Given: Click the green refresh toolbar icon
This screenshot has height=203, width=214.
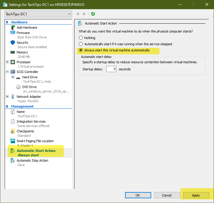Looking at the screenshot, I should point(93,14).
